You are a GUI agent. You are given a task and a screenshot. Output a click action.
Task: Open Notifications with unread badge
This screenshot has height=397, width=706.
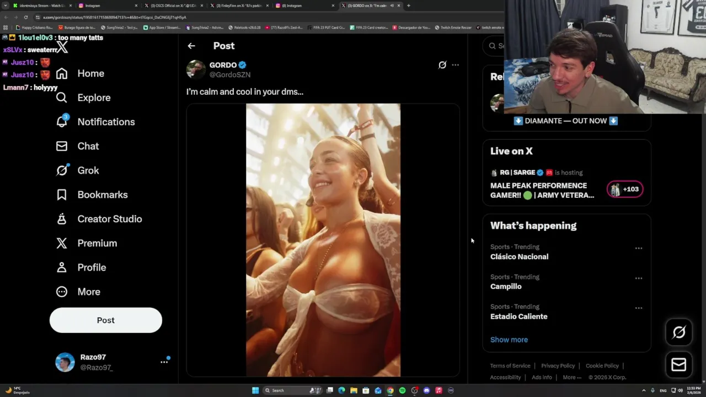(x=95, y=122)
